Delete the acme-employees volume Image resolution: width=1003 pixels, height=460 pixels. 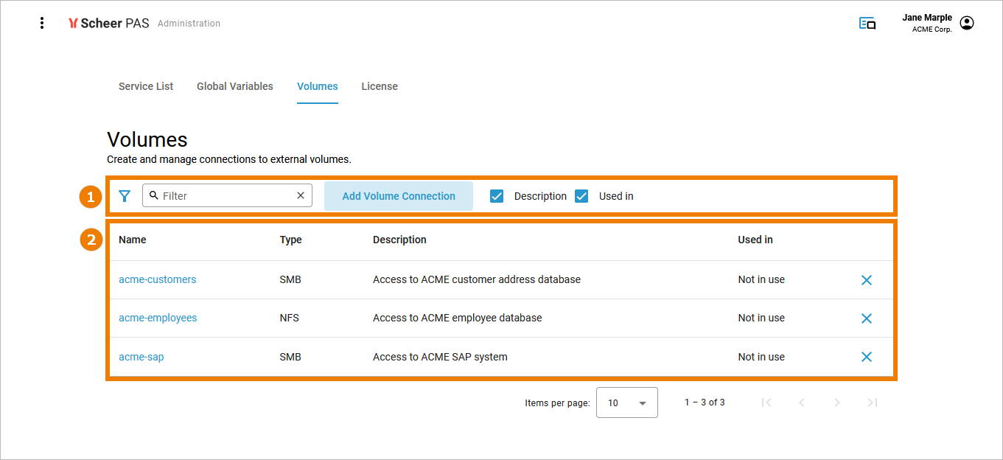pos(867,318)
